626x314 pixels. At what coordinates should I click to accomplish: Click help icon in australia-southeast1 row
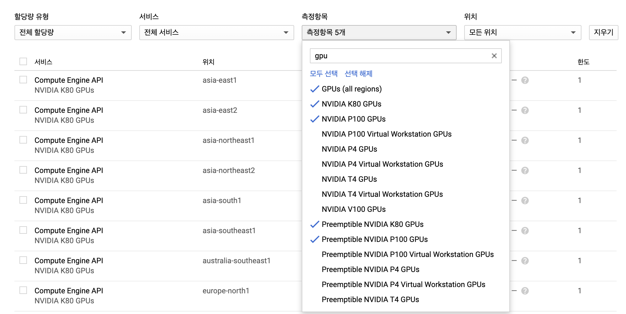(x=525, y=261)
